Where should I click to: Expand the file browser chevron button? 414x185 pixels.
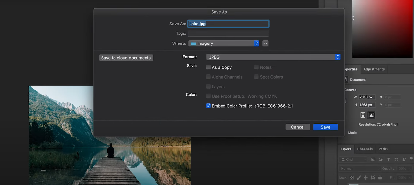265,43
